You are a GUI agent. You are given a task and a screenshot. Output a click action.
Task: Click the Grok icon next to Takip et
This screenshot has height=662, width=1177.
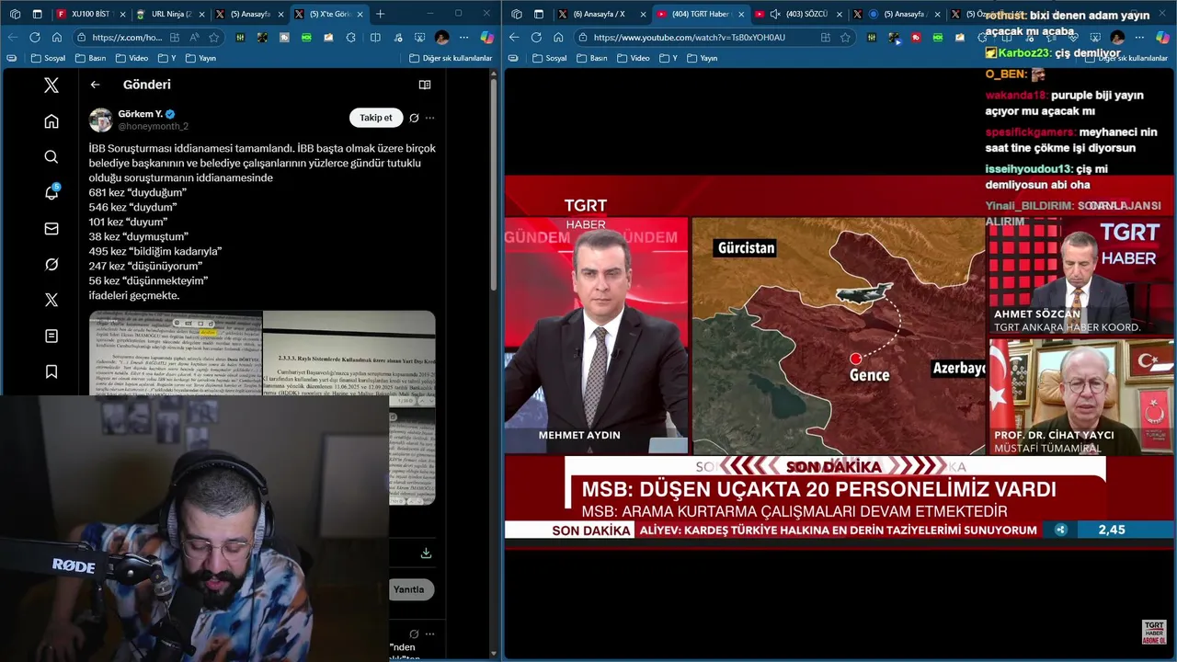click(414, 118)
